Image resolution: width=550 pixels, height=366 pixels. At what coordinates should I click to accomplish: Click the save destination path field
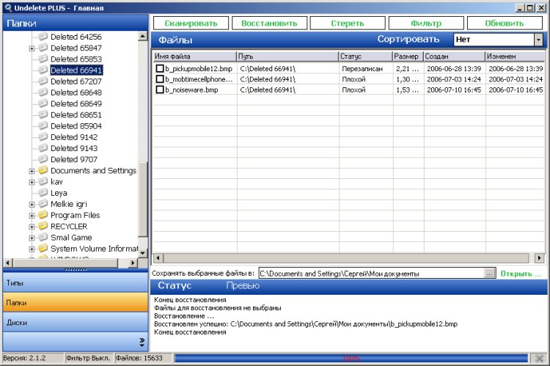[371, 274]
